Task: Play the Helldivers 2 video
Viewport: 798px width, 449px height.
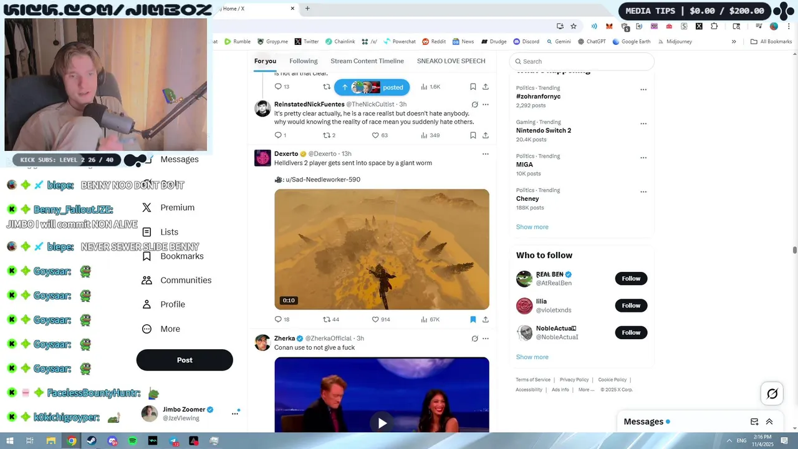Action: coord(382,249)
